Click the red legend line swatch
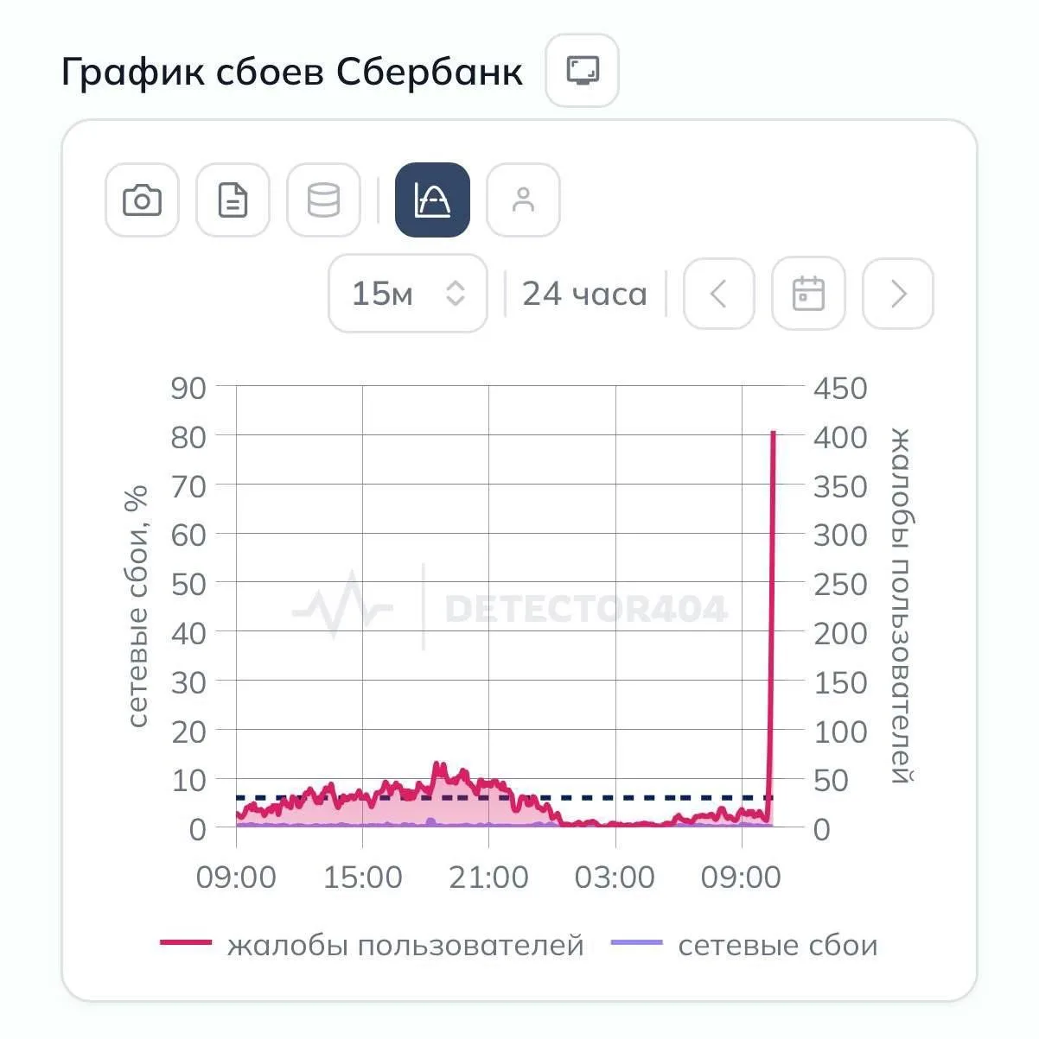 point(186,943)
